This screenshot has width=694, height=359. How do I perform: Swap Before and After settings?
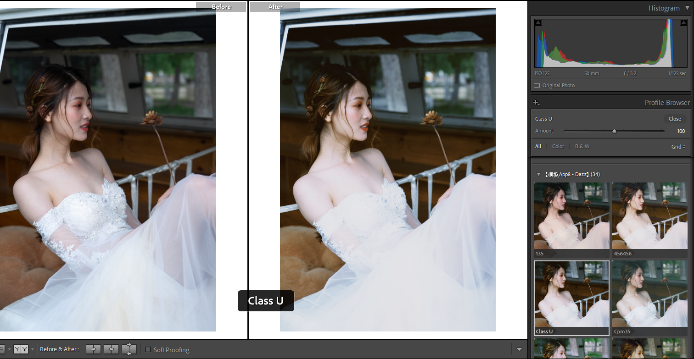click(129, 349)
